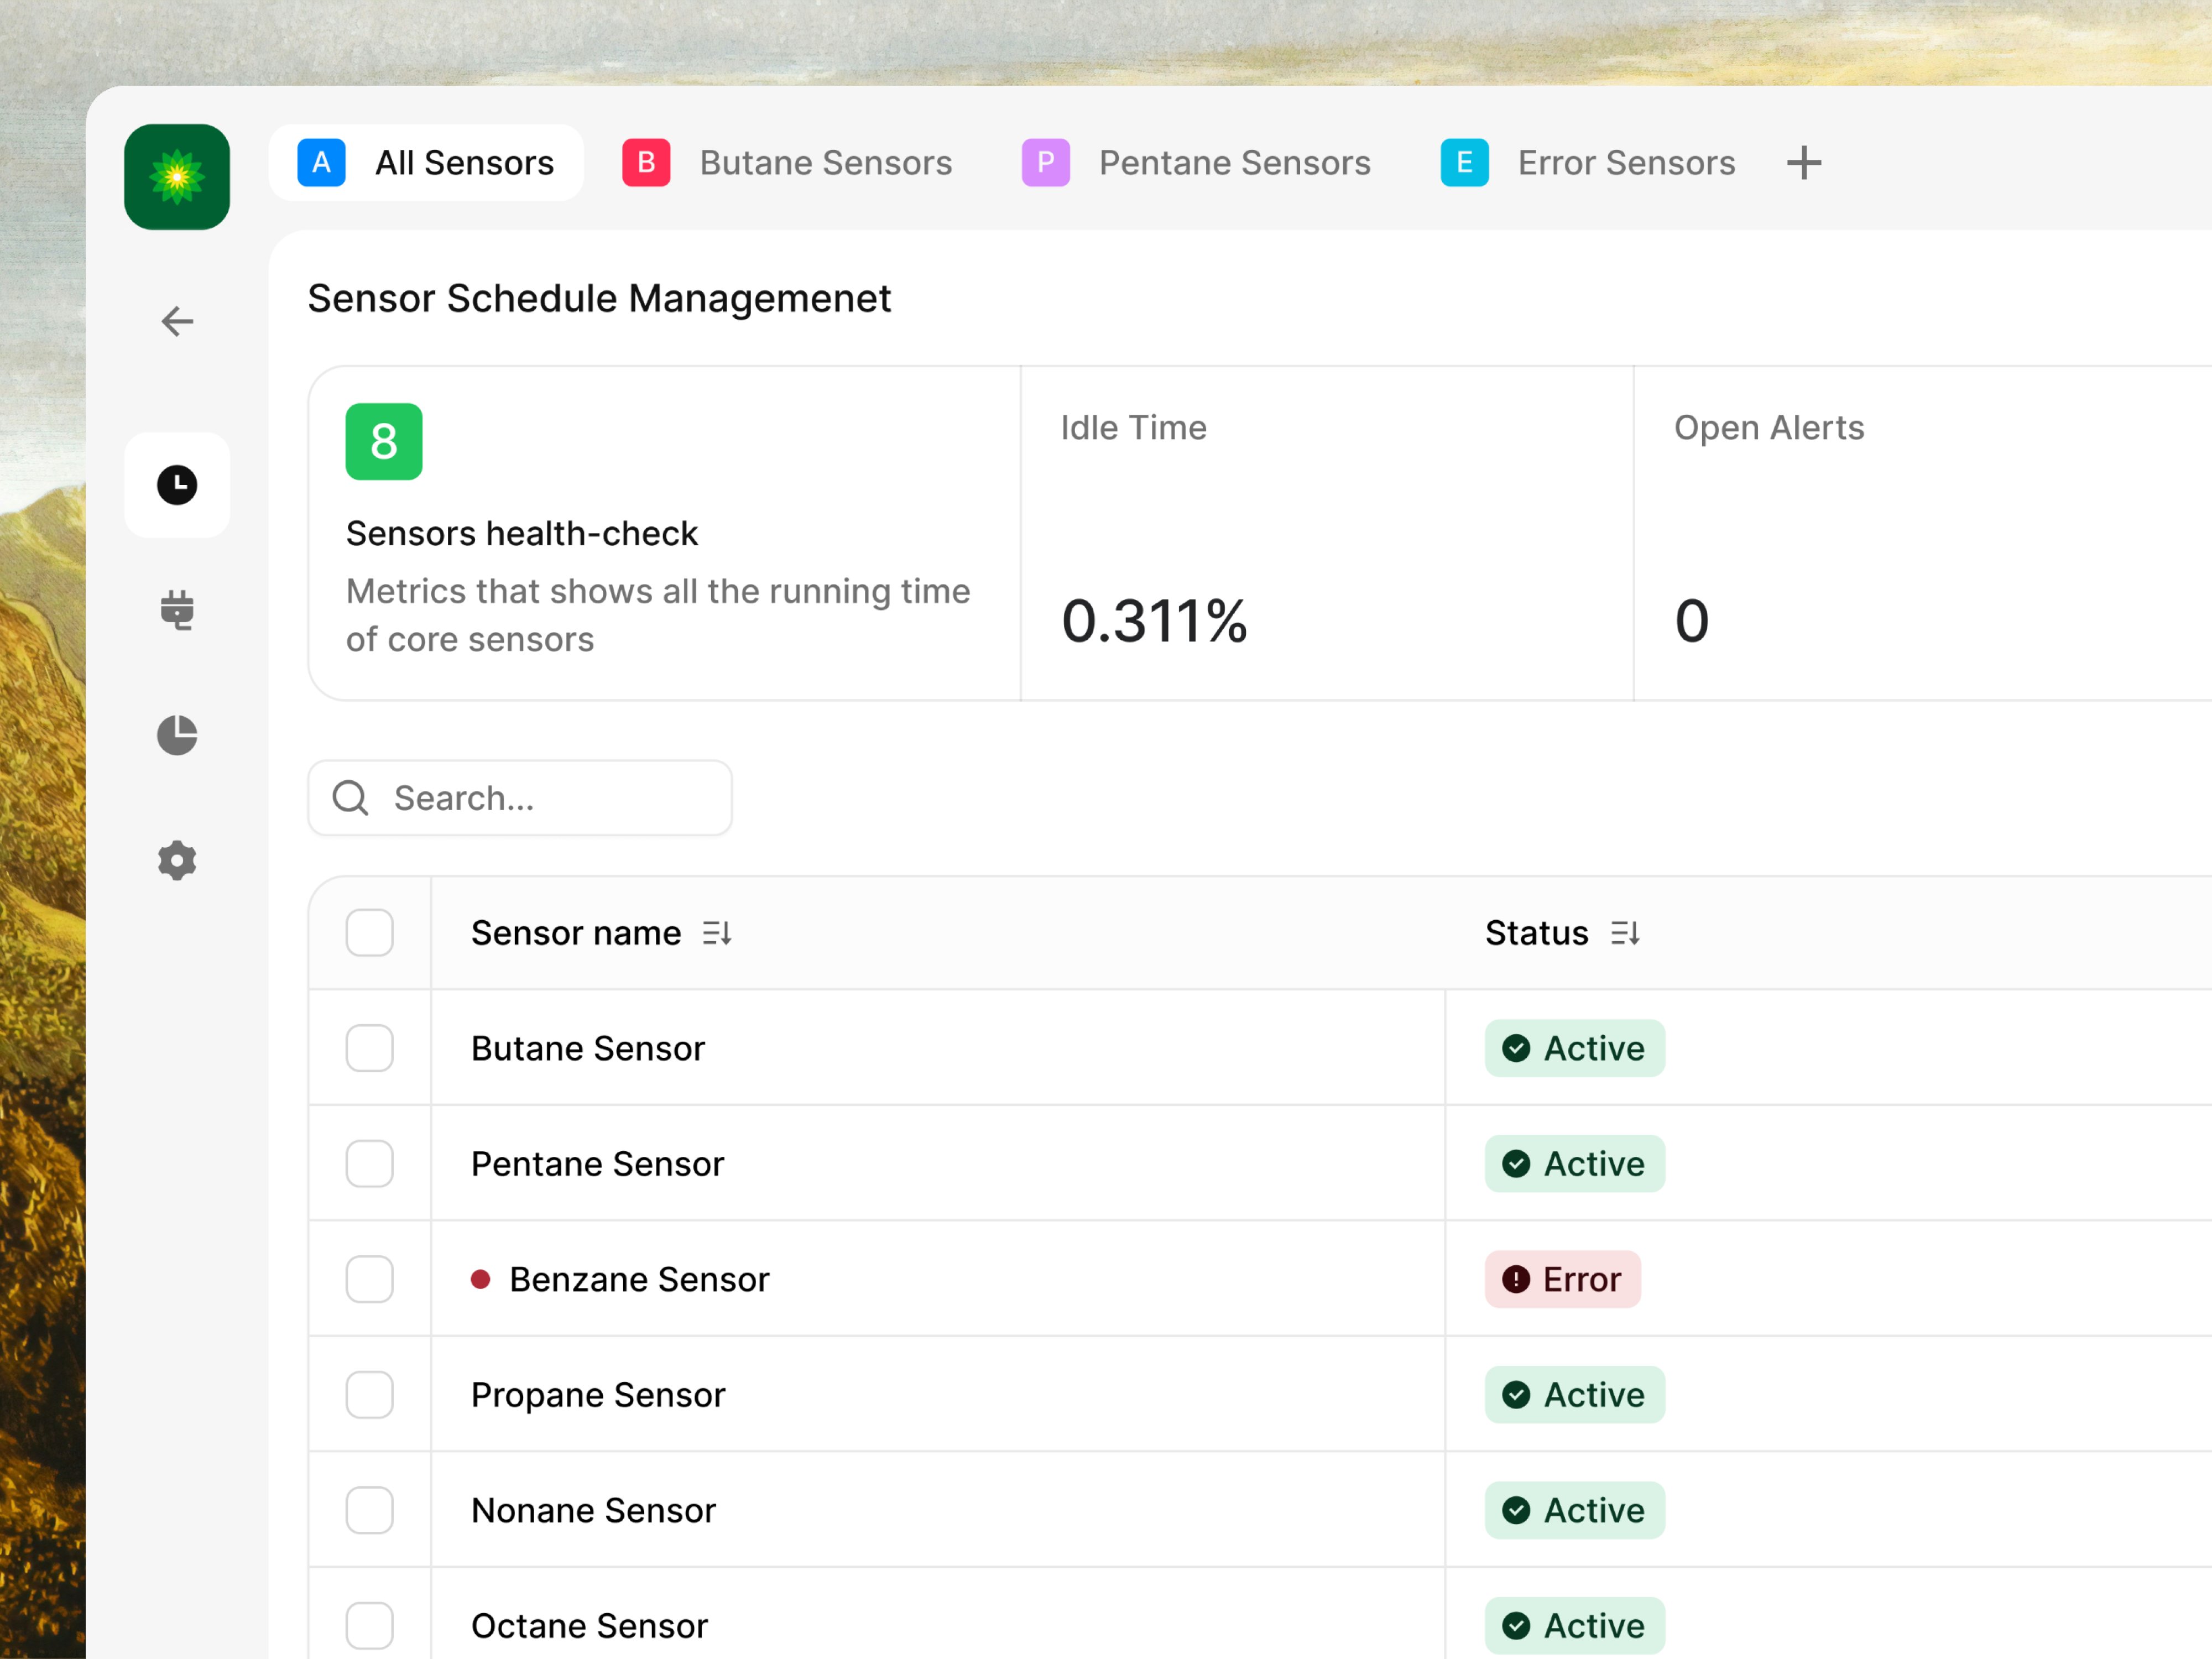Check the Octane Sensor row checkbox
2212x1659 pixels.
370,1626
